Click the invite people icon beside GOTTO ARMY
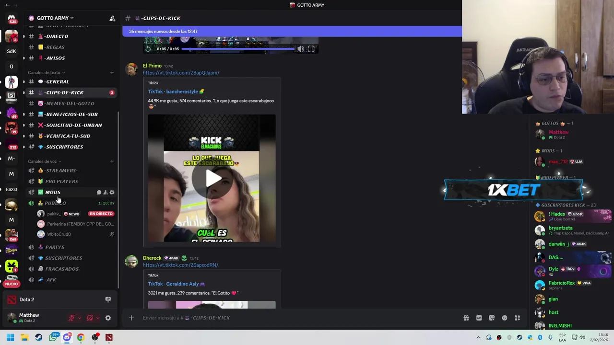The height and width of the screenshot is (345, 614). coord(112,18)
